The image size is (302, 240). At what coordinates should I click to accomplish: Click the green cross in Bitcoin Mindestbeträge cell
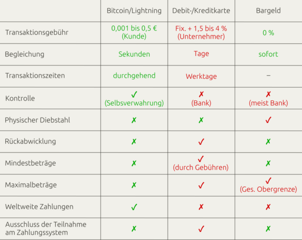tap(134, 164)
